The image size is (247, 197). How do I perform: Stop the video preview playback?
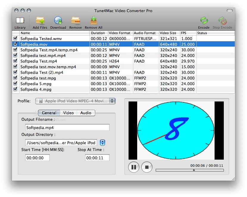tap(147, 167)
